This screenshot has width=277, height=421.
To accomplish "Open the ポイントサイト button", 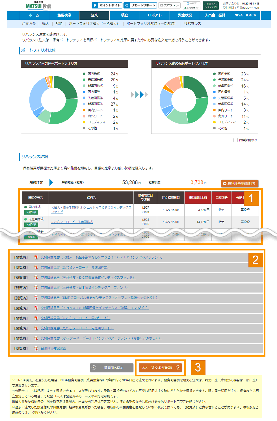I will 107,5.
